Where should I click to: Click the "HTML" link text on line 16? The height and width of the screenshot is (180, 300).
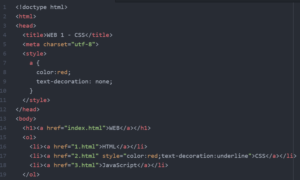[109, 147]
